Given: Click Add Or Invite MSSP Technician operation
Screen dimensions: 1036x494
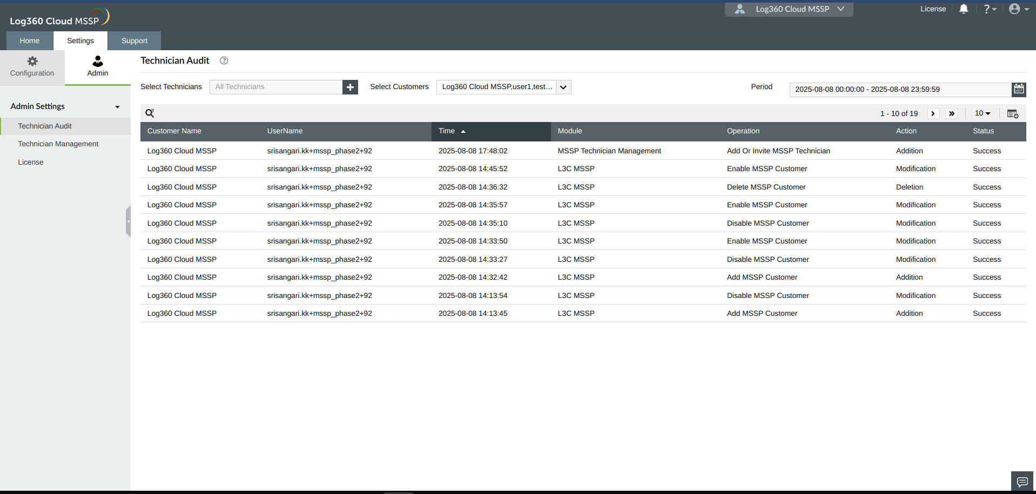Looking at the screenshot, I should tap(778, 151).
